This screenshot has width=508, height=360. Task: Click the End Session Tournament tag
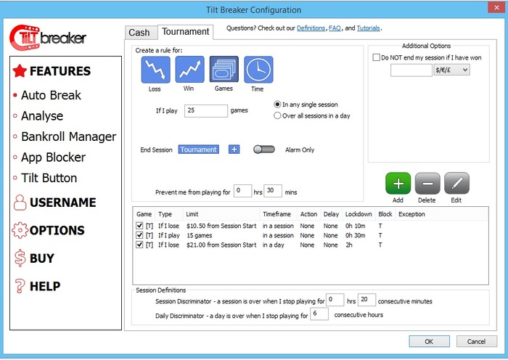click(x=198, y=150)
